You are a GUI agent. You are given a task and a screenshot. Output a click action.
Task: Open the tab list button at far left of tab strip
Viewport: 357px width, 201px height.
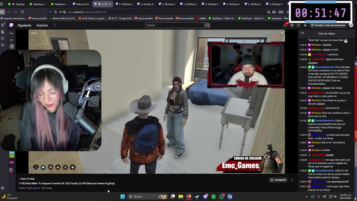pyautogui.click(x=2, y=4)
